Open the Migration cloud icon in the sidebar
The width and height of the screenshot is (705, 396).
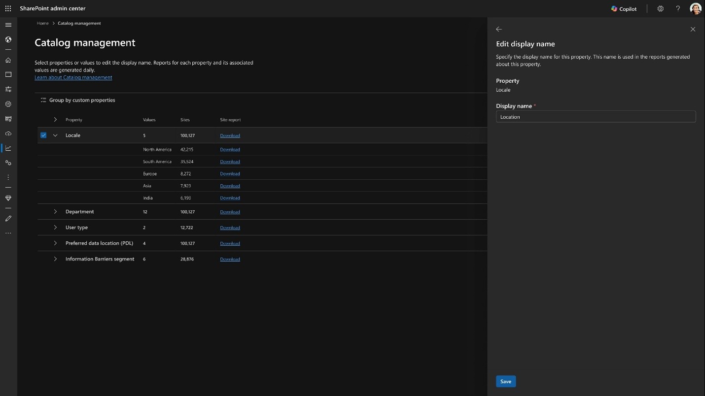pos(8,133)
